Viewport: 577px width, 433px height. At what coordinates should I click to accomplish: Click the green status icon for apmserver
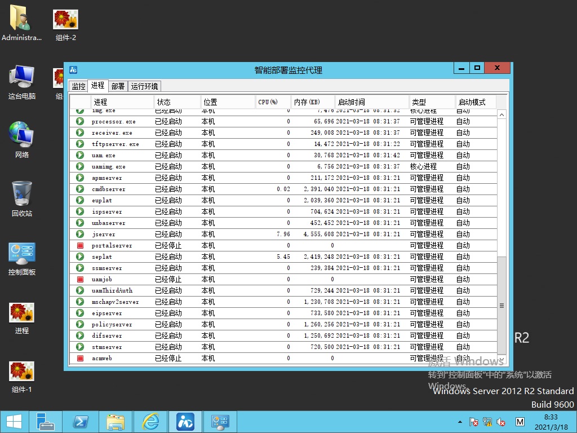coord(80,178)
